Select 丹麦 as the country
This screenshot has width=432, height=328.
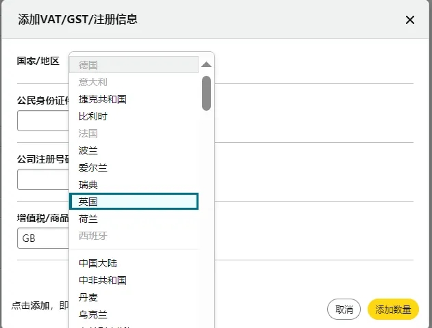pyautogui.click(x=88, y=297)
